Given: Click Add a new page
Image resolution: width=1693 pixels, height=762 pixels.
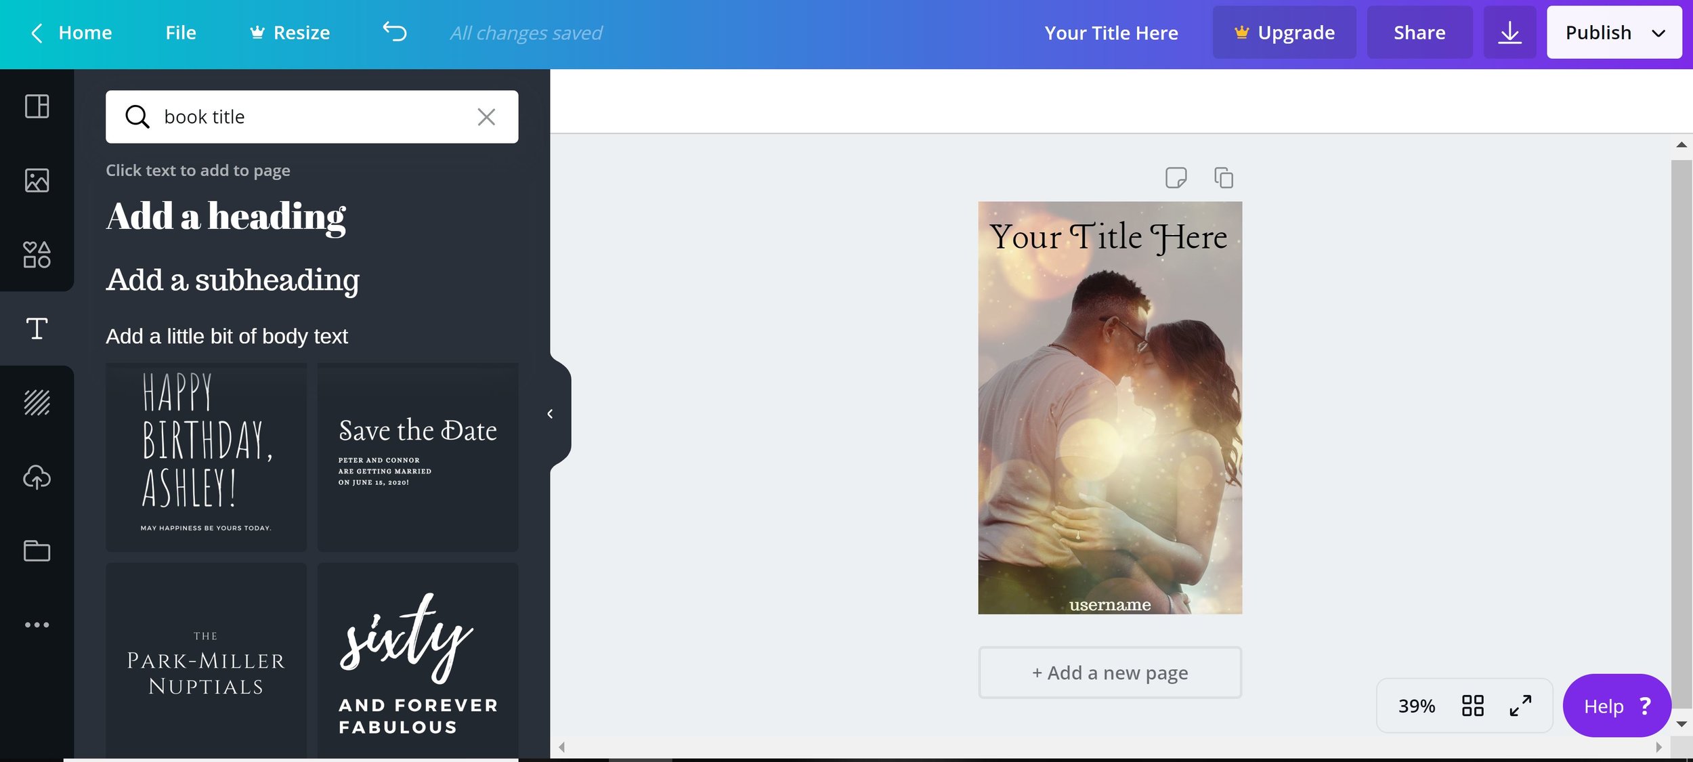Looking at the screenshot, I should click(x=1109, y=673).
